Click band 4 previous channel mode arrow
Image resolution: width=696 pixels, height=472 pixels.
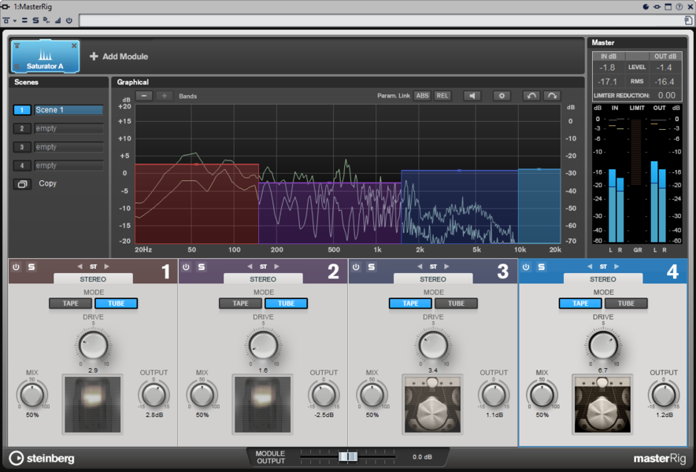[x=590, y=267]
